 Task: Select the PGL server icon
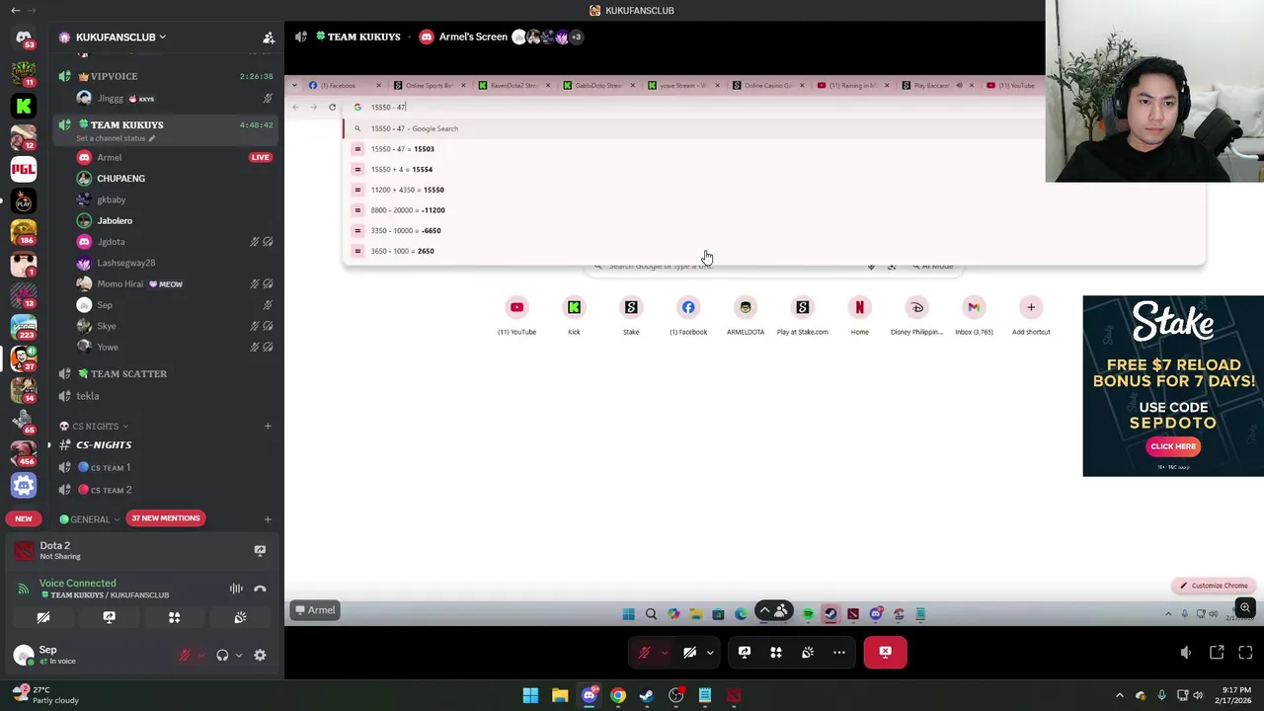[x=24, y=169]
